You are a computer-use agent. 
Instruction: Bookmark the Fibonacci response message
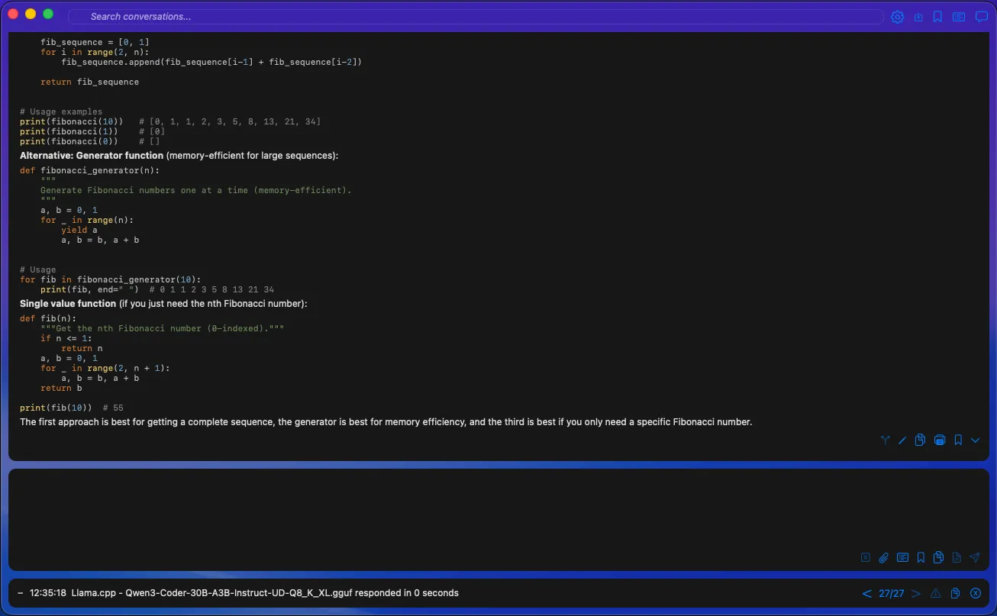tap(958, 440)
